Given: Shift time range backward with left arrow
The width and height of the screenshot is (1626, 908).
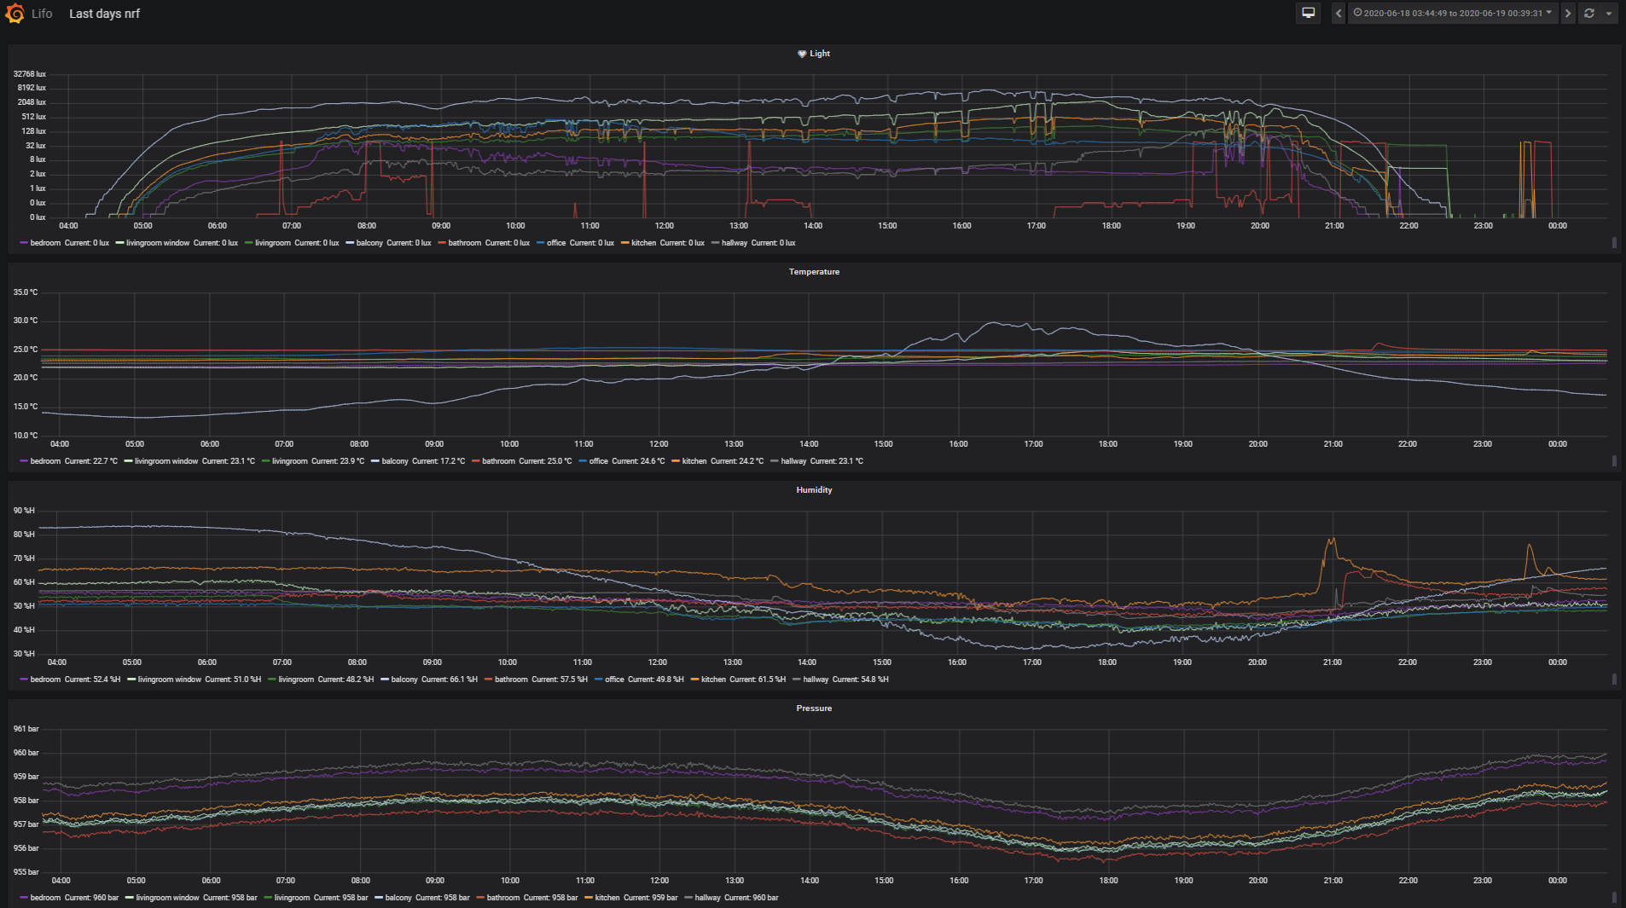Looking at the screenshot, I should (x=1339, y=13).
